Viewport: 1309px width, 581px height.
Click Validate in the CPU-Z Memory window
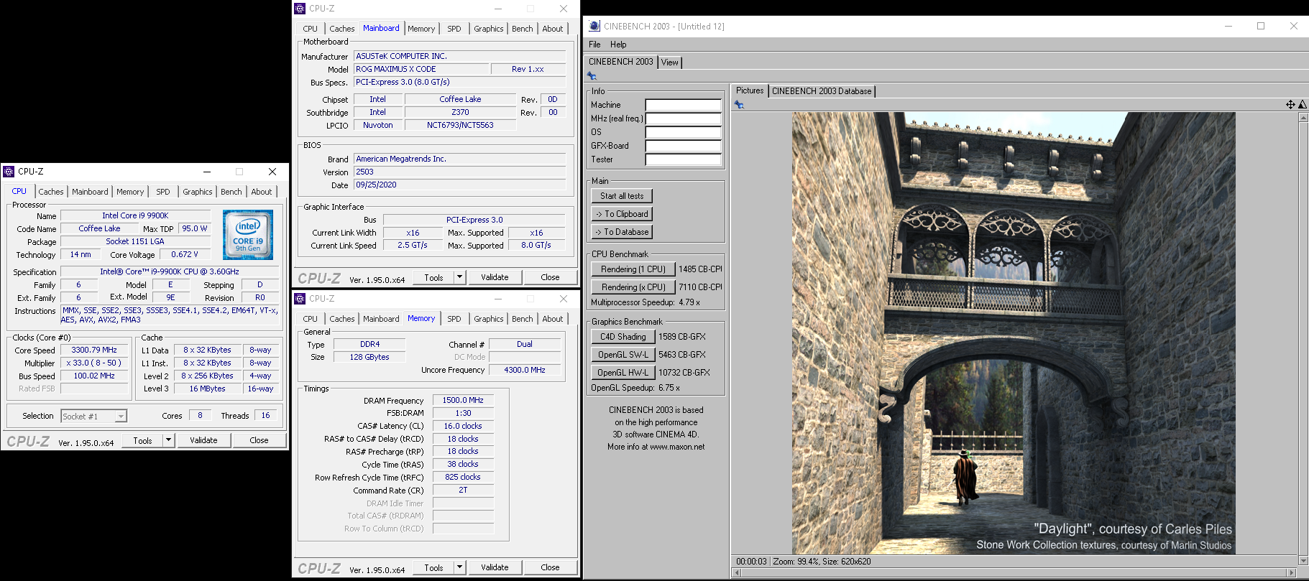pyautogui.click(x=495, y=567)
